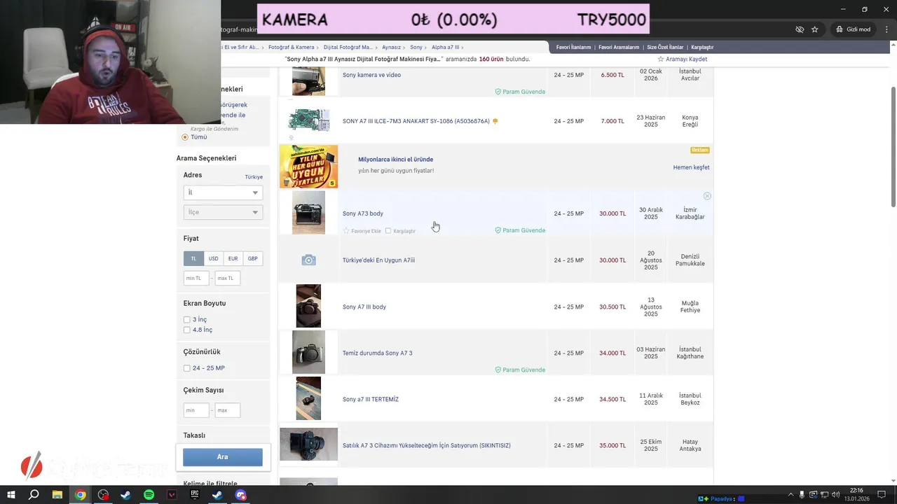Open the Windows Start menu
The height and width of the screenshot is (504, 897).
pyautogui.click(x=11, y=495)
